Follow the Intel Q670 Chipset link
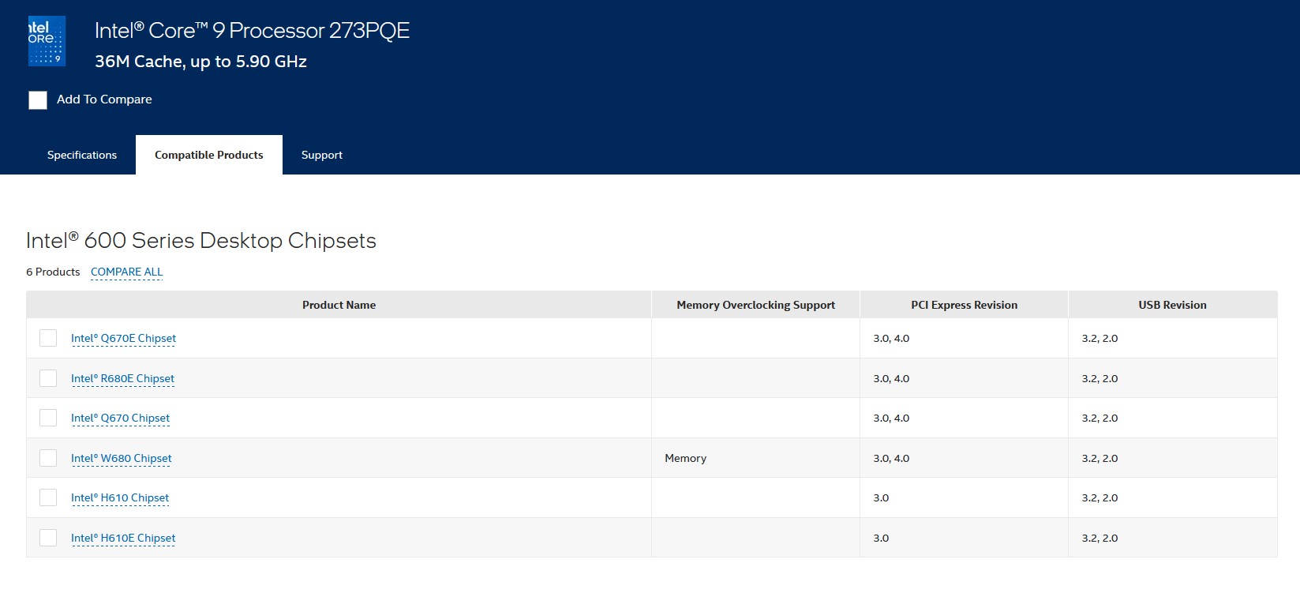This screenshot has width=1300, height=593. point(120,418)
